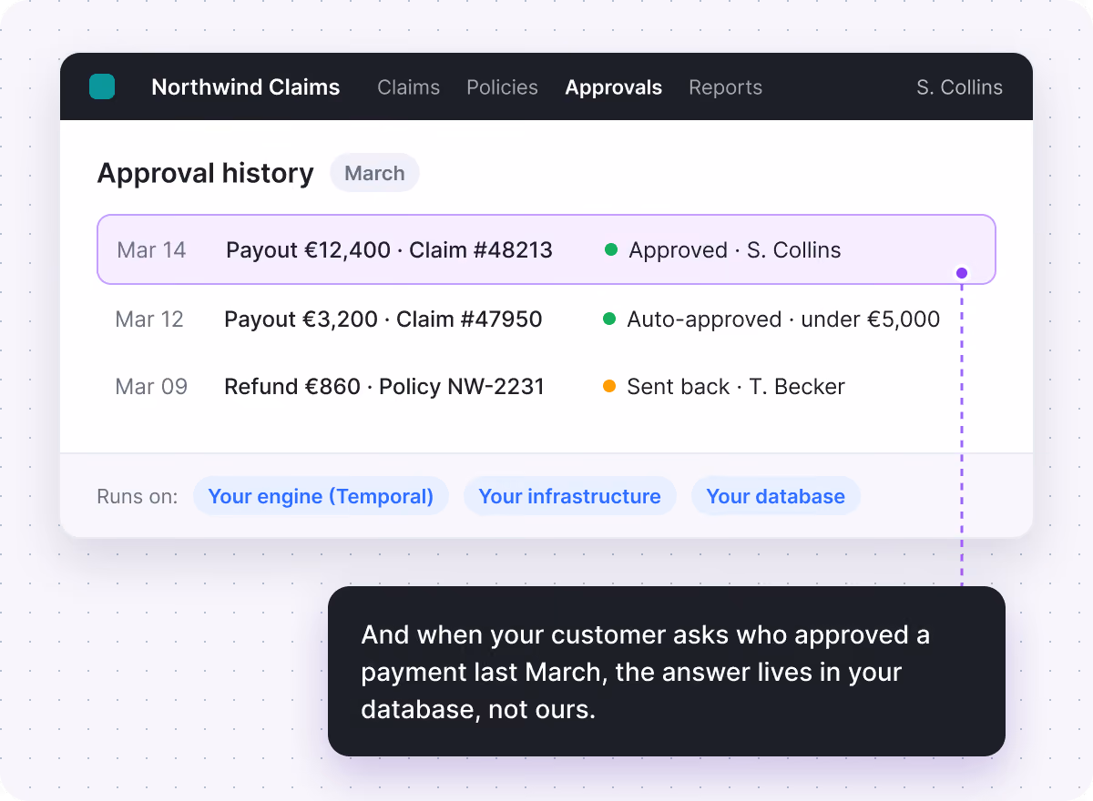Click the teal Northwind Claims logo icon
The width and height of the screenshot is (1093, 801).
(x=102, y=86)
